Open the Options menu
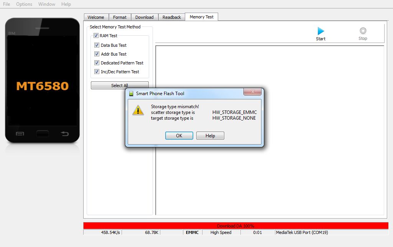 pyautogui.click(x=24, y=4)
